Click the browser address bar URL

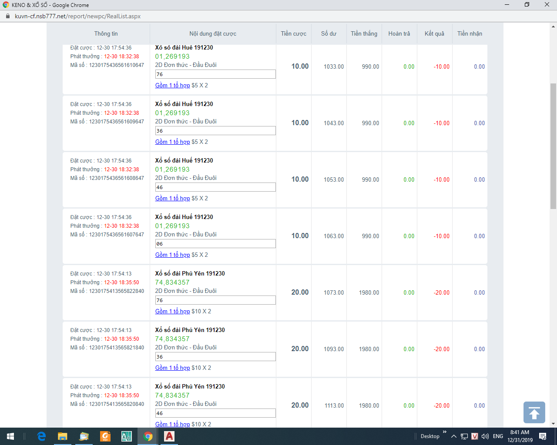pyautogui.click(x=77, y=16)
